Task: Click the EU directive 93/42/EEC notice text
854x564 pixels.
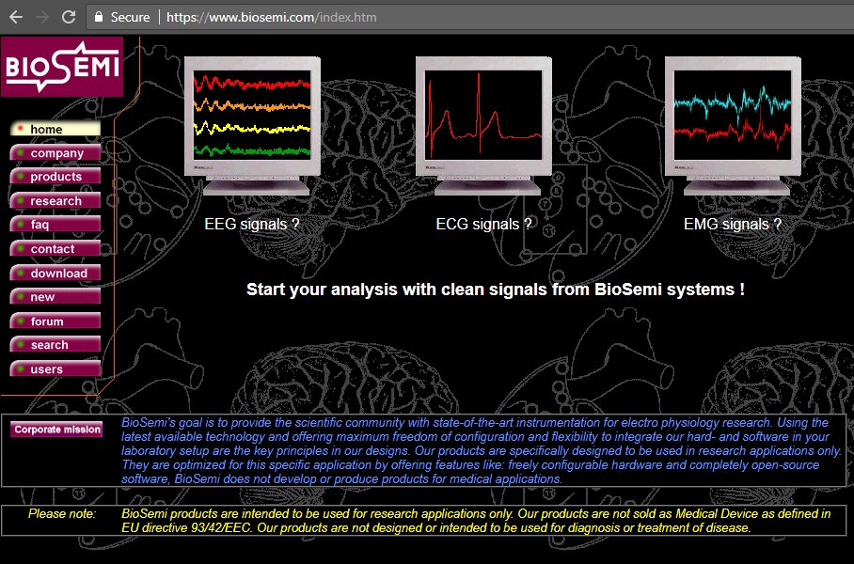Action: click(476, 521)
